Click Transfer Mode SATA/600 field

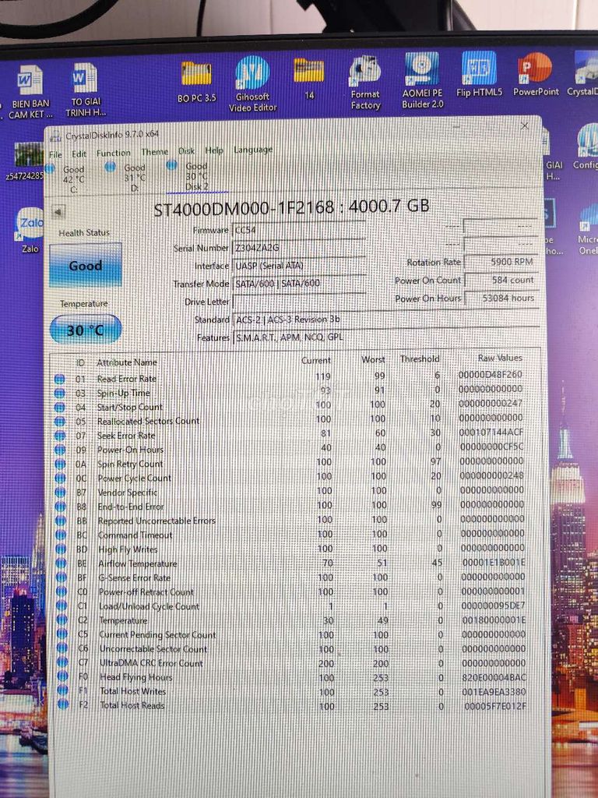[x=298, y=284]
